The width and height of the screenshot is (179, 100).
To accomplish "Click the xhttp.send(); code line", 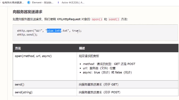I will 27,35.
